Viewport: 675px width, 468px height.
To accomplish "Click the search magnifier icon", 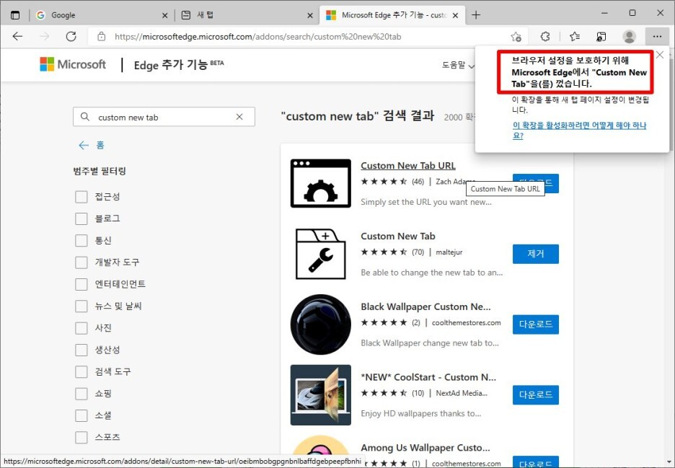I will pyautogui.click(x=85, y=117).
